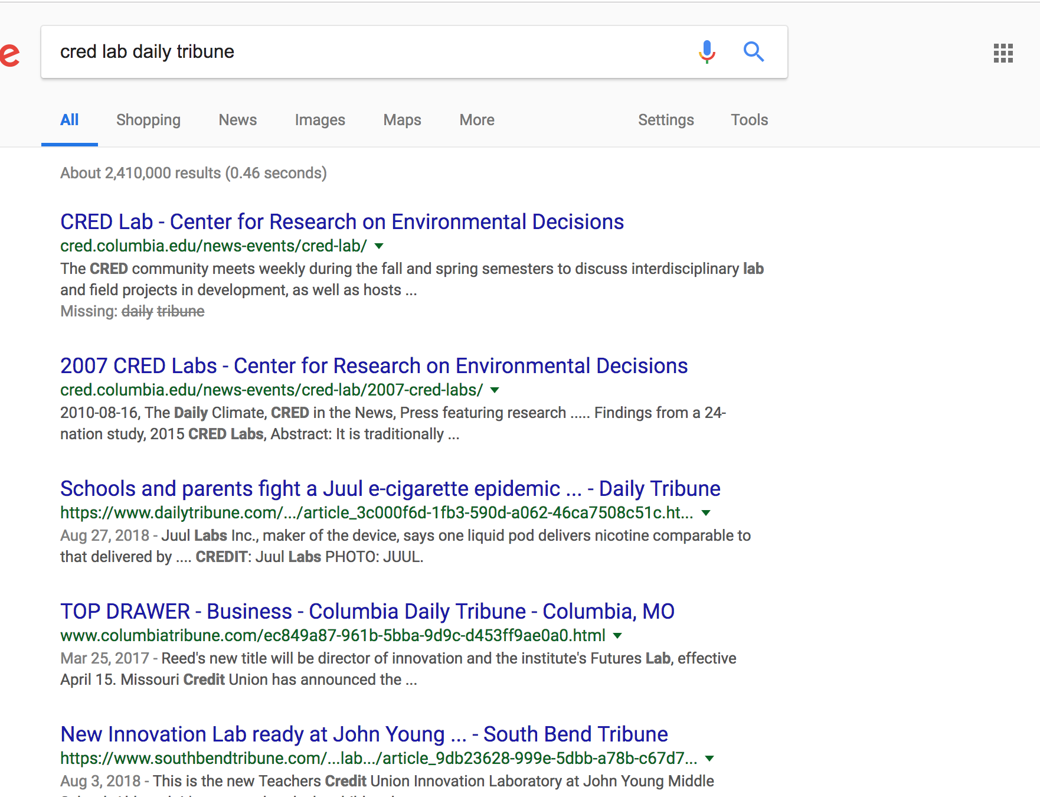Open the Settings menu
Image resolution: width=1040 pixels, height=797 pixels.
666,120
